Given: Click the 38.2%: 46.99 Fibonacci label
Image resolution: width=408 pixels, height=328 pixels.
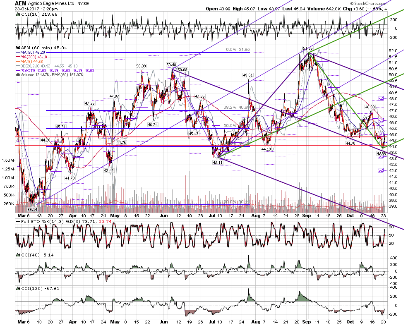Looking at the screenshot, I should [x=236, y=107].
